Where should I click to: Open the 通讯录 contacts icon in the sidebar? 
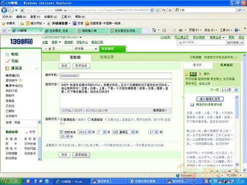(x=7, y=68)
